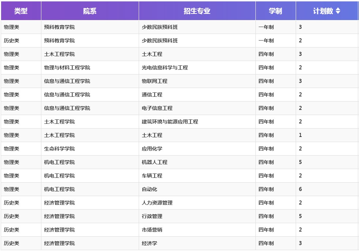Select the 物理与材料工程学院 department cell

pyautogui.click(x=67, y=68)
